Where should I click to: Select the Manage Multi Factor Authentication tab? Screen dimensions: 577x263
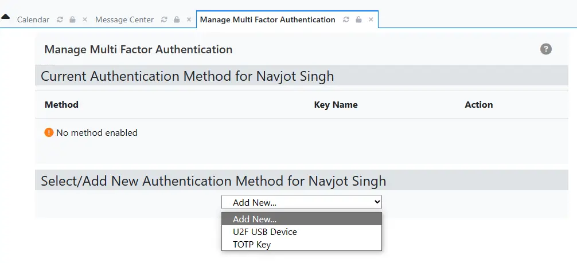(x=267, y=19)
